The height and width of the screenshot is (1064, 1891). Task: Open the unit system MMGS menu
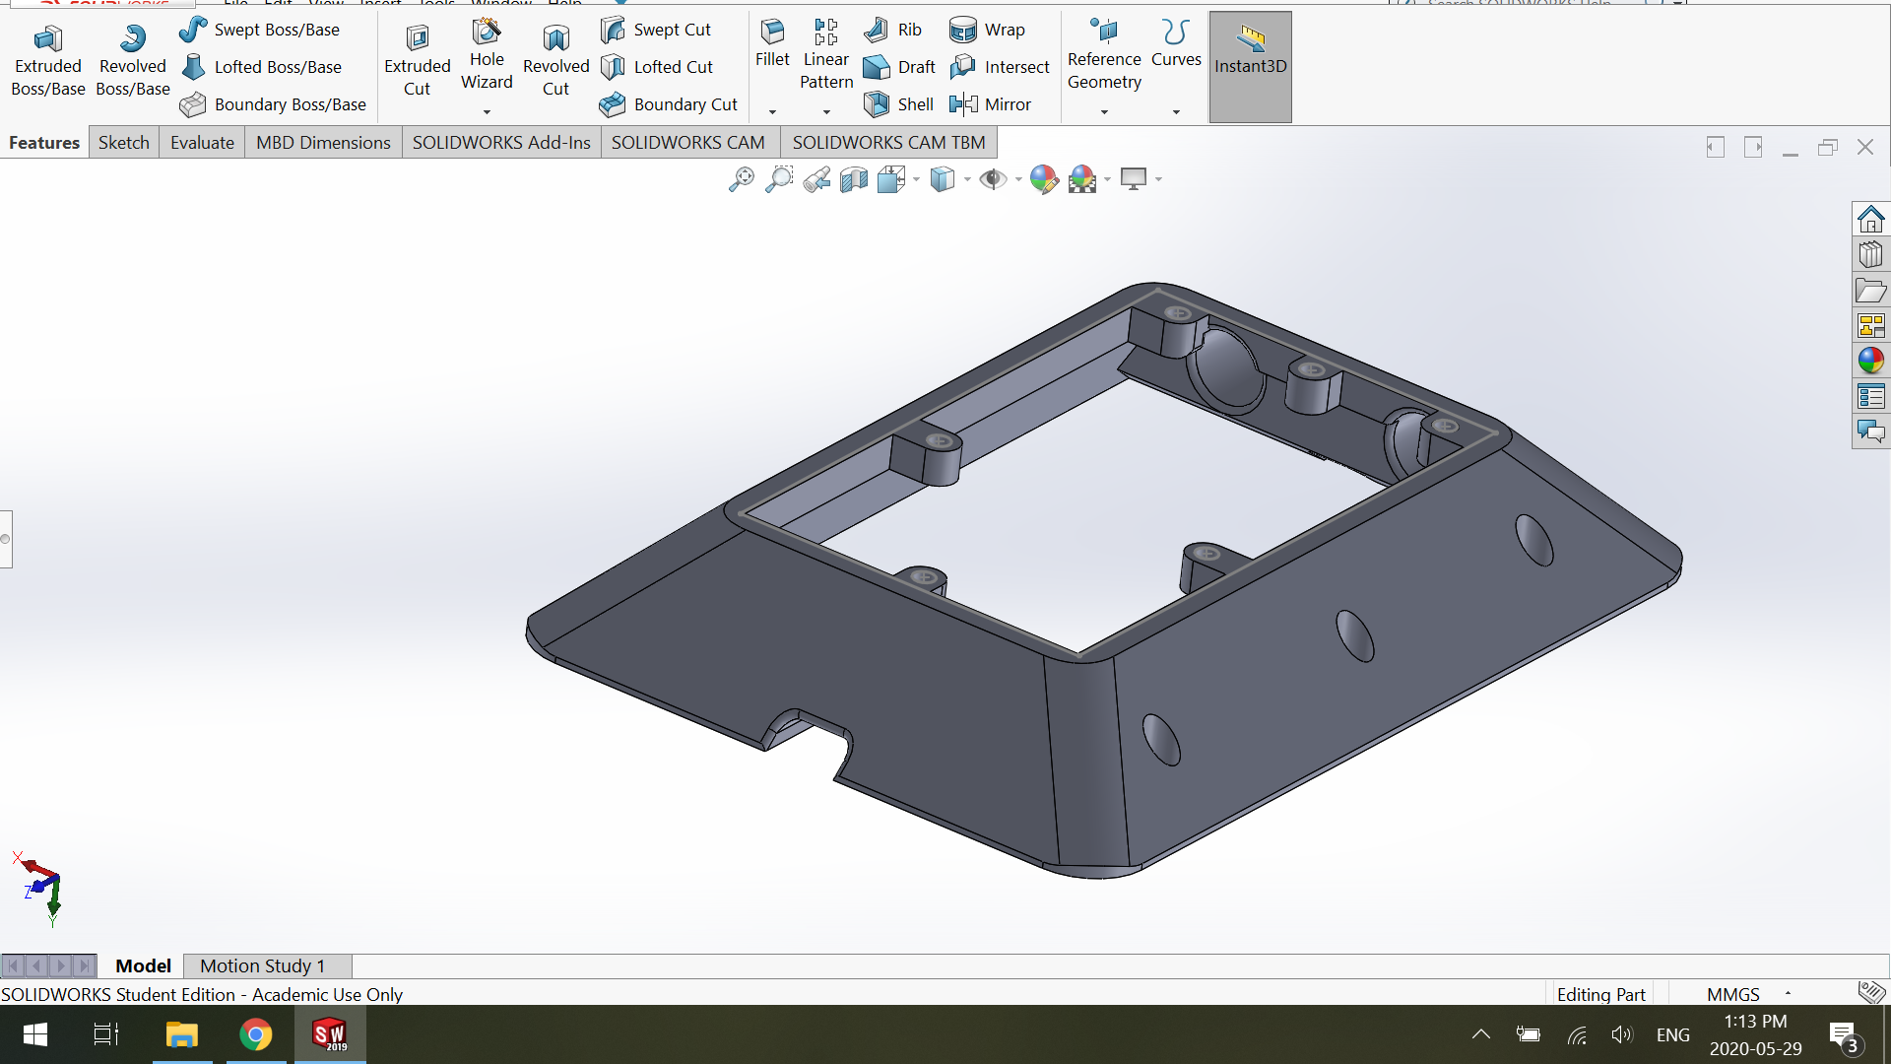point(1733,994)
